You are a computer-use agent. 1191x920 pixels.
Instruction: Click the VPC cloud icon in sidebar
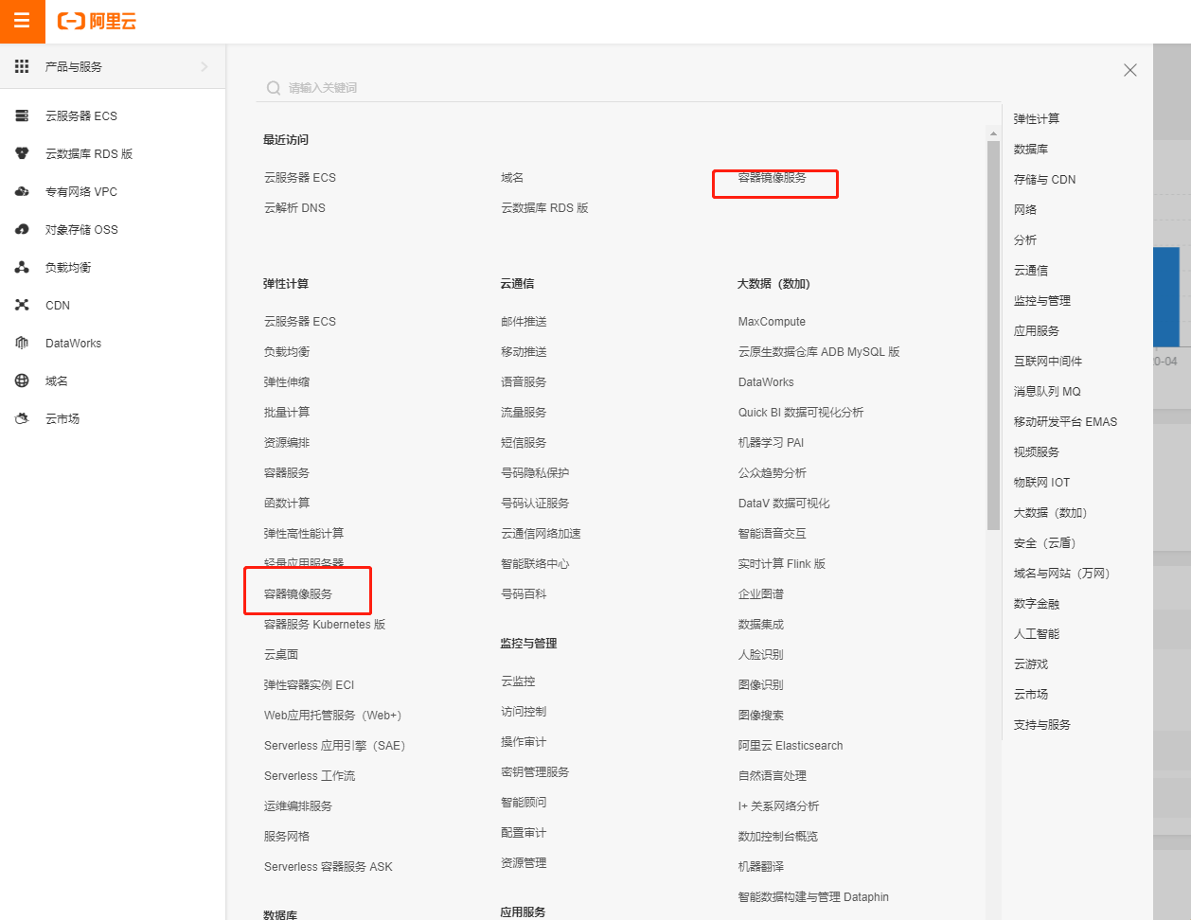[x=22, y=191]
